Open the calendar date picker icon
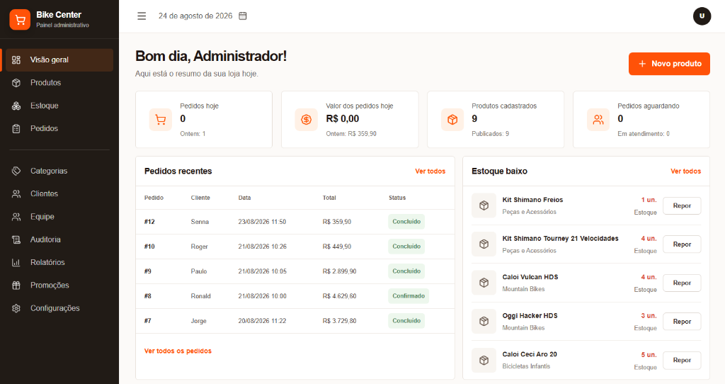The height and width of the screenshot is (384, 725). click(x=243, y=16)
